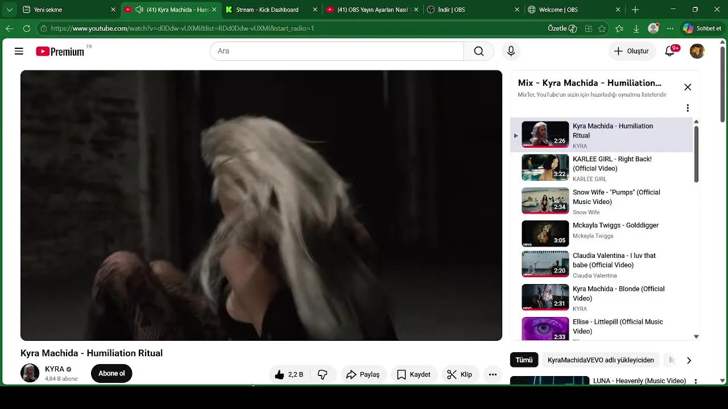Select Ellise - Littlepill playlist entry
Viewport: 728px width, 409px height.
point(602,328)
